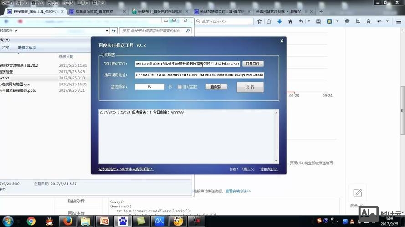Expand dropdown next to yellow star icon
The width and height of the screenshot is (405, 227).
click(337, 21)
